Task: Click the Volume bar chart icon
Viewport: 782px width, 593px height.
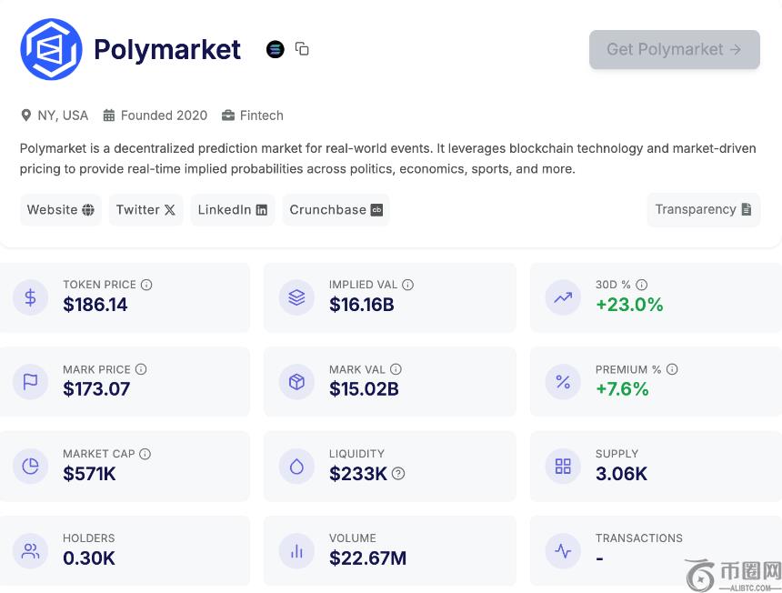Action: 296,550
